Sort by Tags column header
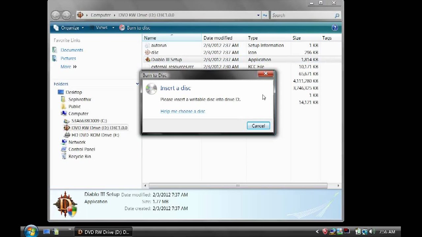The height and width of the screenshot is (237, 422). (x=331, y=38)
